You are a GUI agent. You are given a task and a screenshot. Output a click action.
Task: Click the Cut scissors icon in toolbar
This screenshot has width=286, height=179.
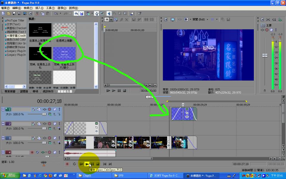(37, 13)
